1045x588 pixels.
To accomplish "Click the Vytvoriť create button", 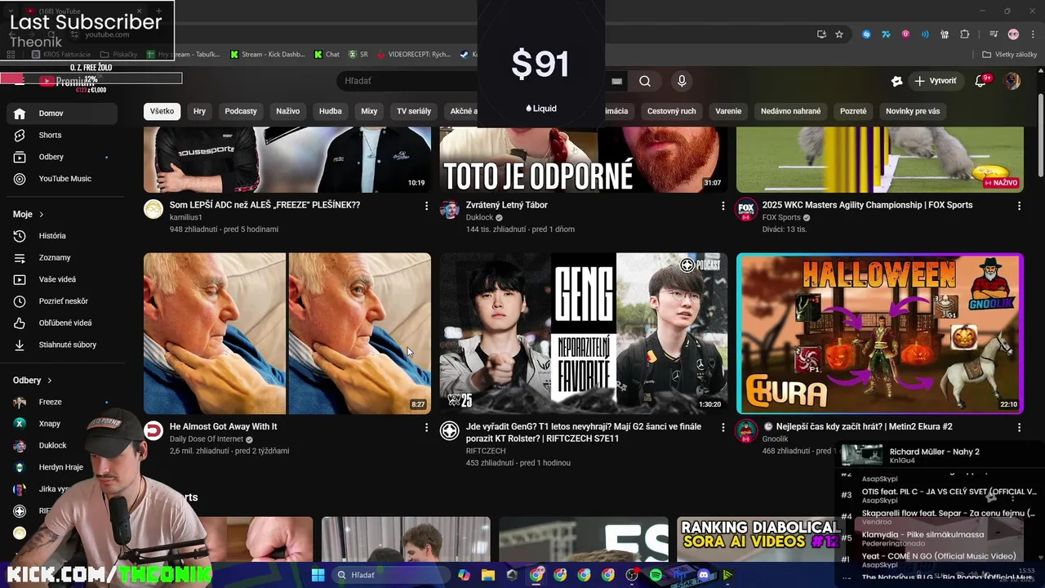I will [936, 81].
